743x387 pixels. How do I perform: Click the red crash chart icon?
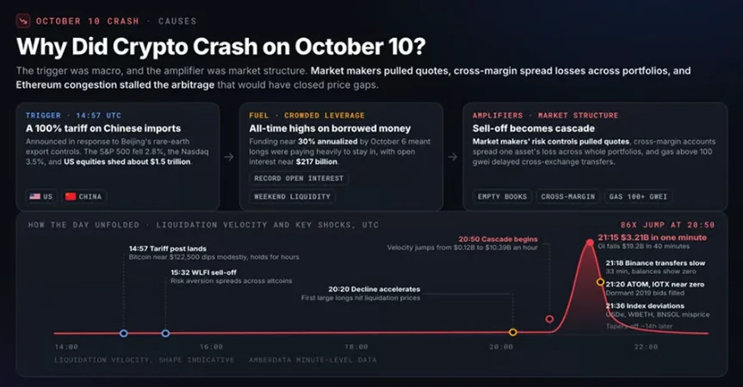[x=23, y=21]
